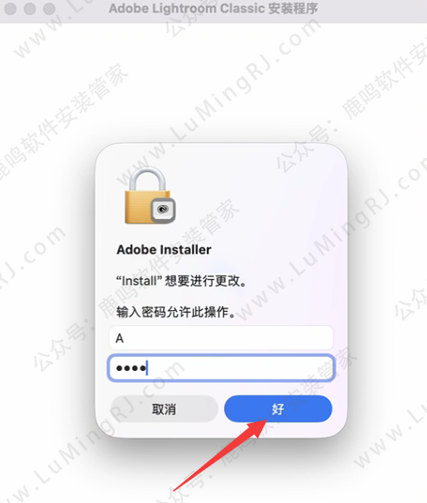Click the 取消 button to cancel
The height and width of the screenshot is (503, 427).
click(x=164, y=408)
